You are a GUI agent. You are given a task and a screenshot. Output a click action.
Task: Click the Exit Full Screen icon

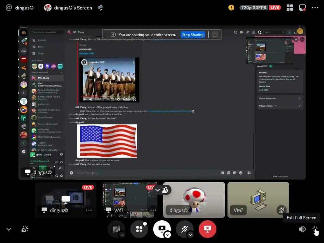315,229
